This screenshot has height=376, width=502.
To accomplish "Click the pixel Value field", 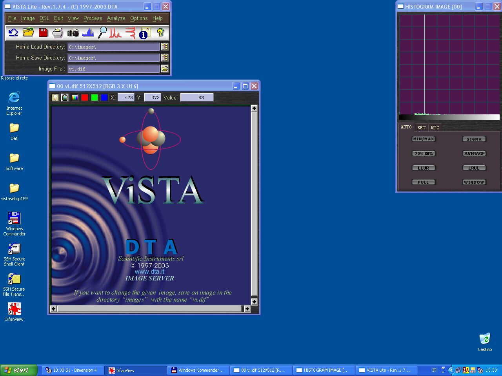I will [x=197, y=98].
